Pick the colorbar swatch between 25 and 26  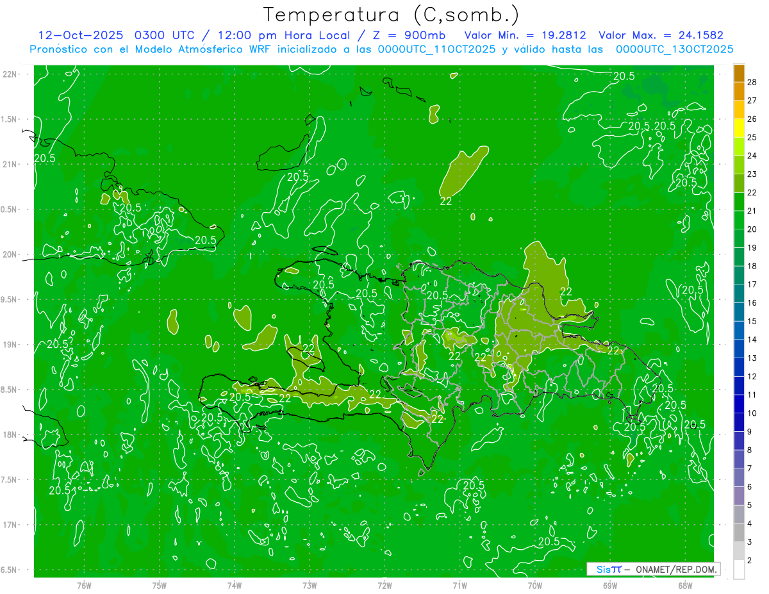[x=739, y=128]
